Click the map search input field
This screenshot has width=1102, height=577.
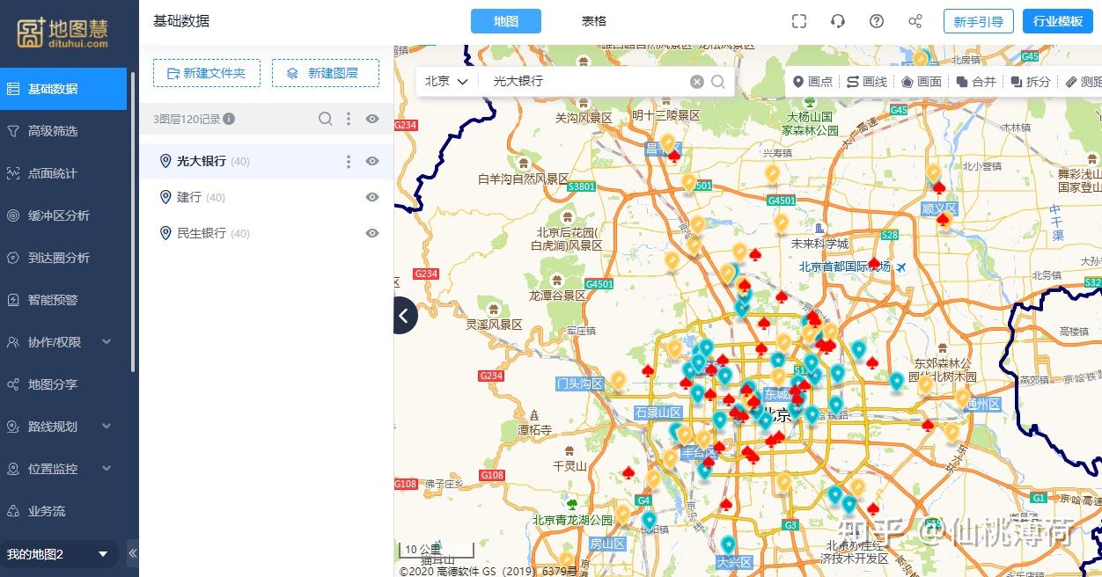point(585,81)
